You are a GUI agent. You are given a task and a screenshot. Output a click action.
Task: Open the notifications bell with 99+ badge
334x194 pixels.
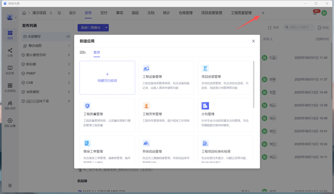315,13
